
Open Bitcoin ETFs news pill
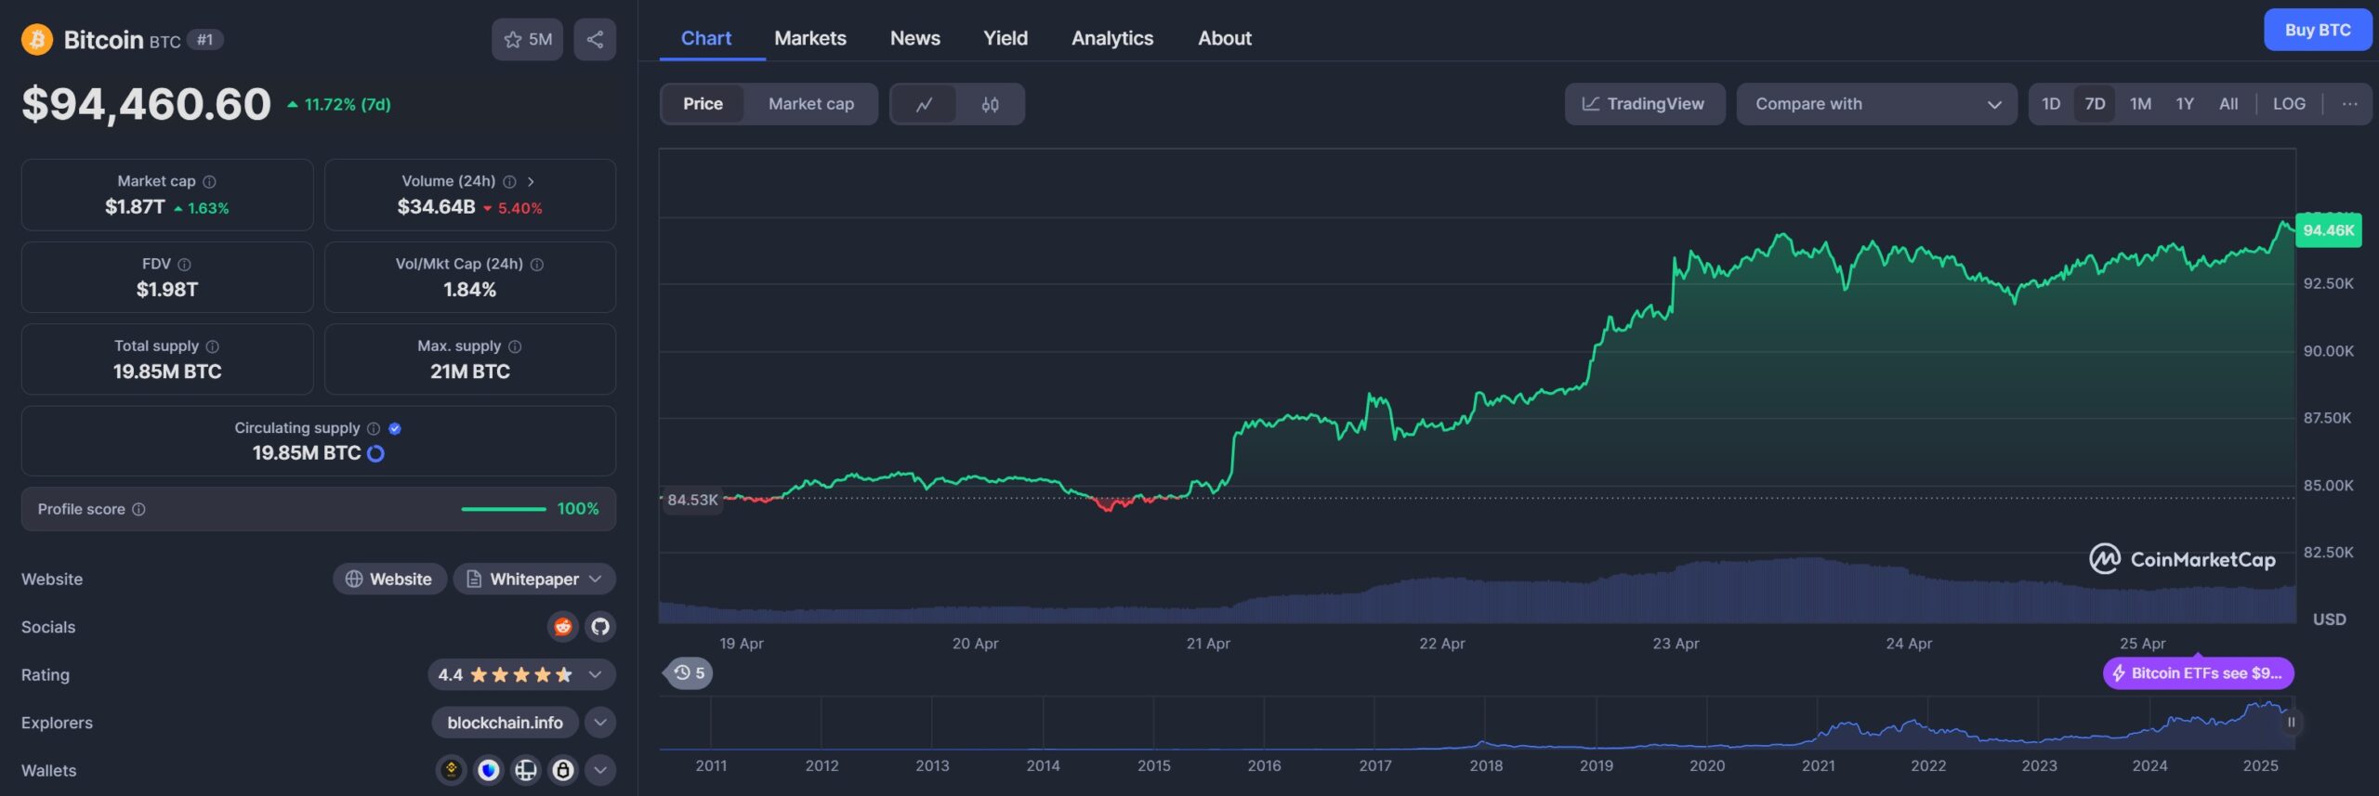point(2198,673)
